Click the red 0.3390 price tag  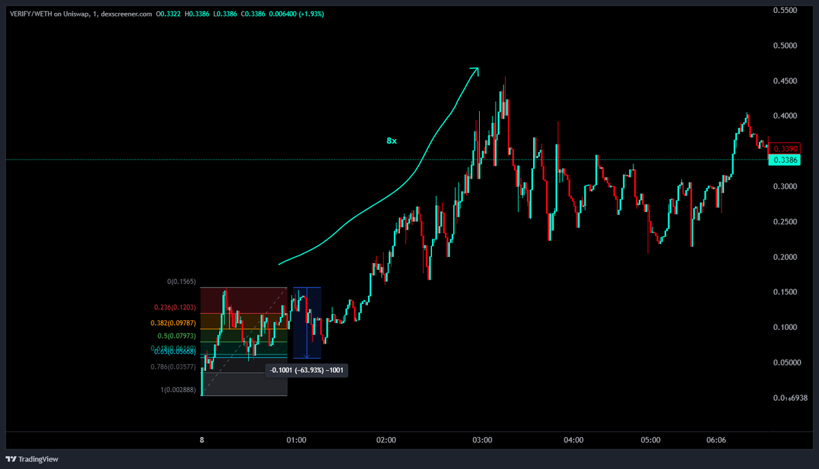784,148
